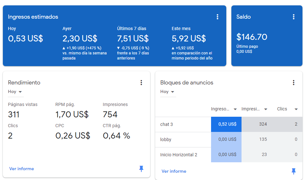Click the $146.70 balance amount
Viewport: 305px width, 180px height.
pyautogui.click(x=252, y=37)
